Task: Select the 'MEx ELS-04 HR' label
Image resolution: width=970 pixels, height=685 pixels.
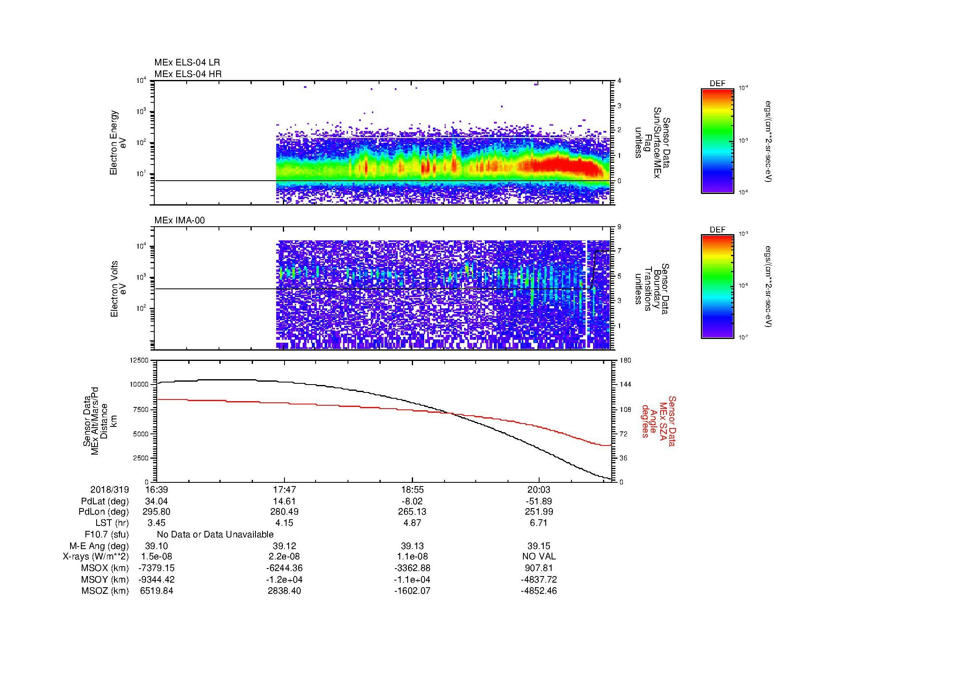Action: pos(188,74)
